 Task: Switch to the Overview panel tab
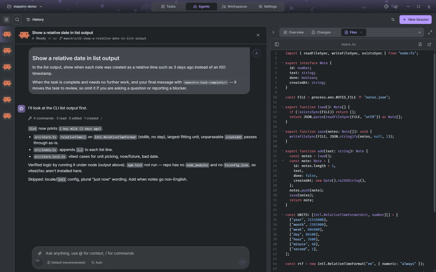click(x=293, y=32)
